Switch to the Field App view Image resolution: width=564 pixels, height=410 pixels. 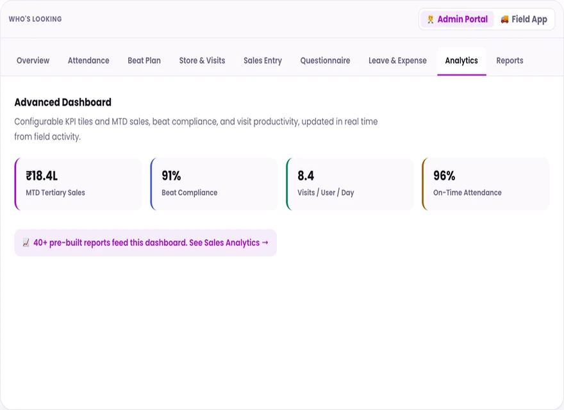524,19
